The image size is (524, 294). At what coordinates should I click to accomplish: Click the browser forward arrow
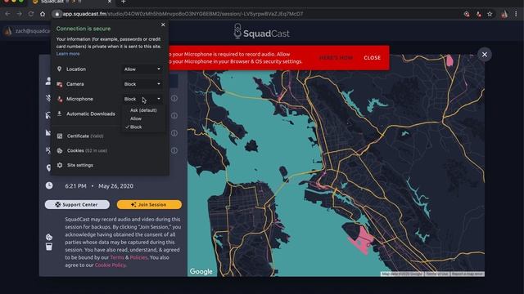19,14
